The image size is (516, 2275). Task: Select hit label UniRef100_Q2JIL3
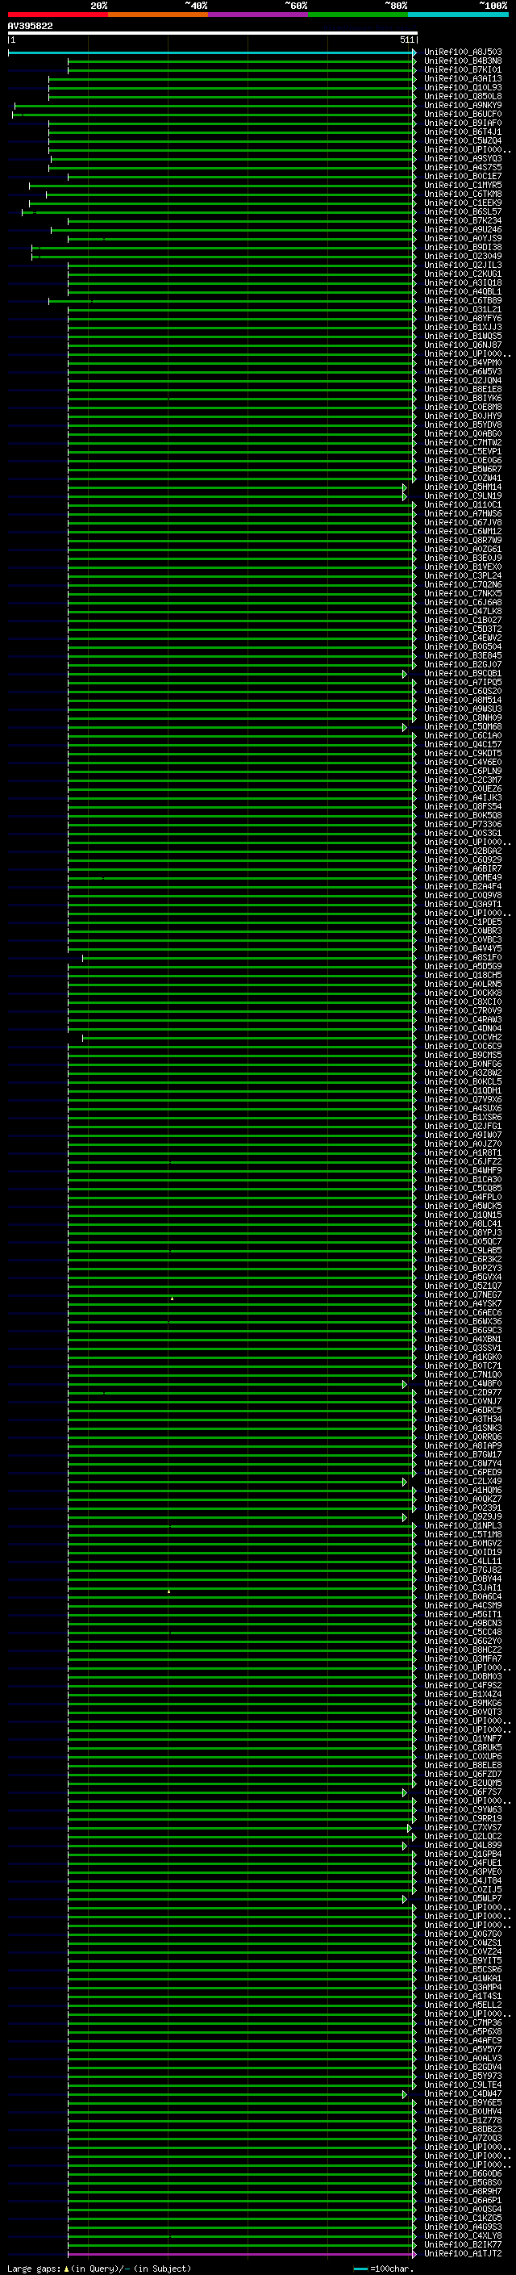(x=463, y=265)
